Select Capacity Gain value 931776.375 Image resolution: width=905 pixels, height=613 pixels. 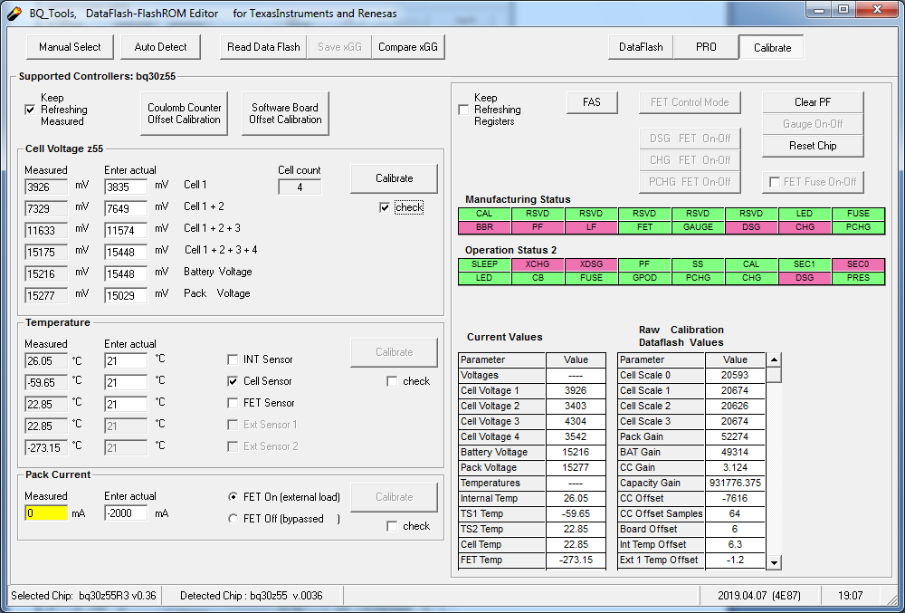735,484
